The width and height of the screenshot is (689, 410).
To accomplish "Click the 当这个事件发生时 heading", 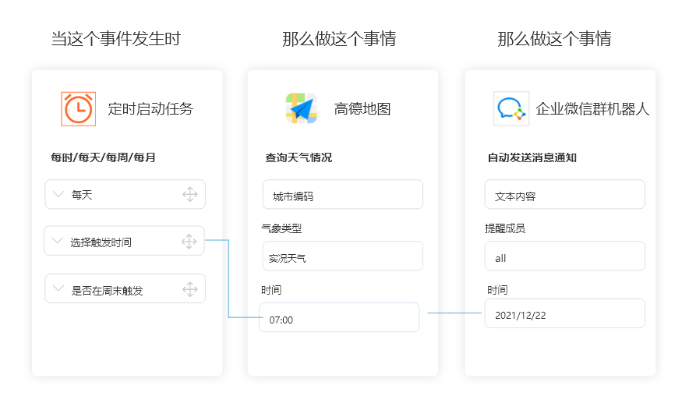I will click(116, 39).
